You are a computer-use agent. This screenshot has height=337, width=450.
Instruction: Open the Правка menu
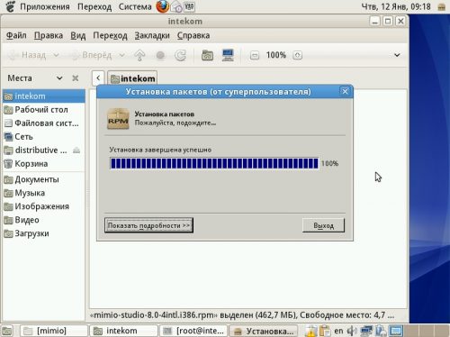coord(49,35)
